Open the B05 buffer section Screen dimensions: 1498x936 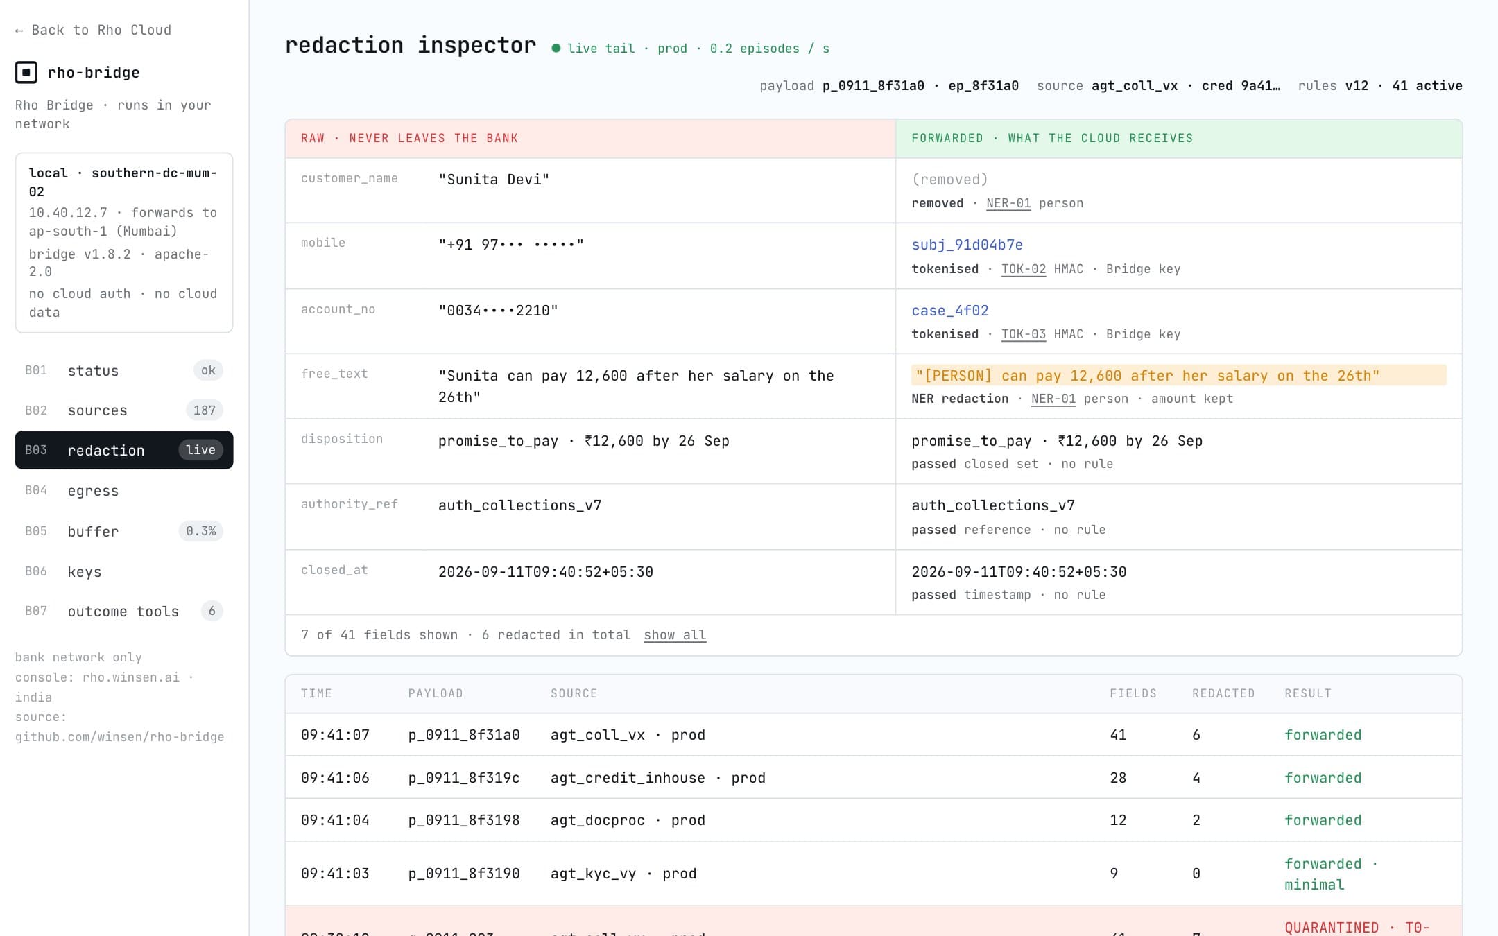tap(124, 531)
